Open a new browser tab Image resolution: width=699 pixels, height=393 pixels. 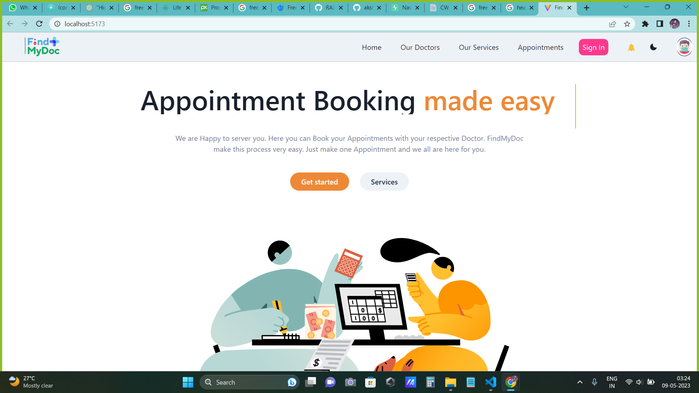tap(587, 8)
